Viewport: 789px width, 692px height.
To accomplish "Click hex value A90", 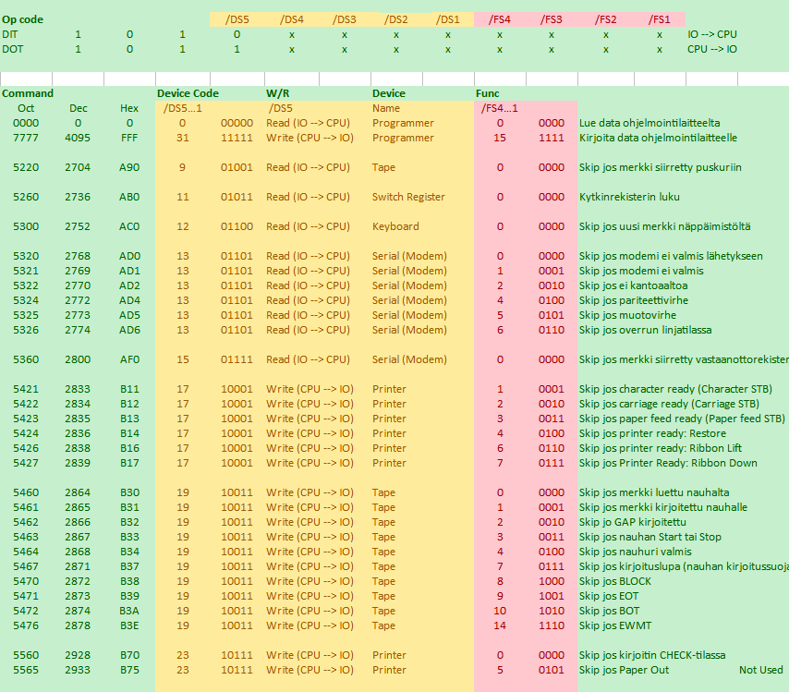I will [129, 167].
